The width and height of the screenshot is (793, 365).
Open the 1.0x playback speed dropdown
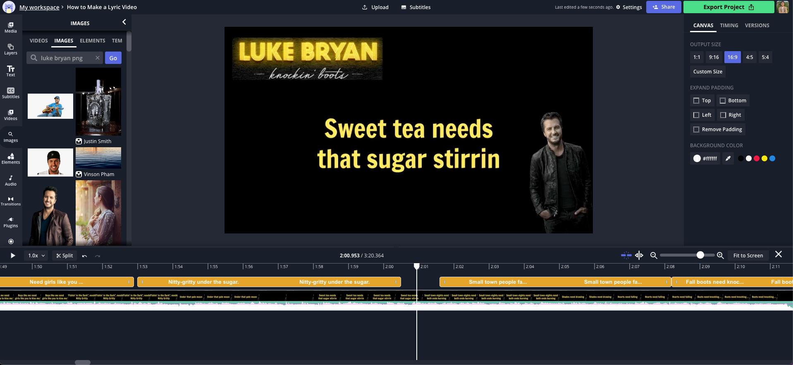pyautogui.click(x=36, y=256)
